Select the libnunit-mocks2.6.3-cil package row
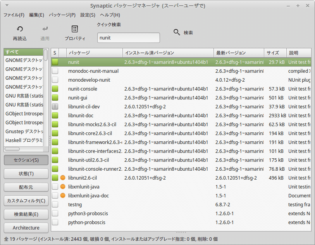Viewport: 315px width, 245px height. 181,124
